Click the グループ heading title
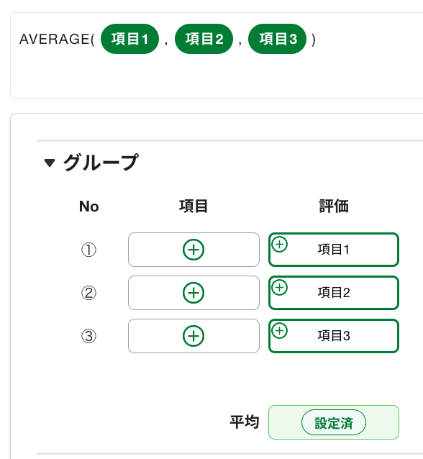The image size is (423, 459). pos(101,163)
